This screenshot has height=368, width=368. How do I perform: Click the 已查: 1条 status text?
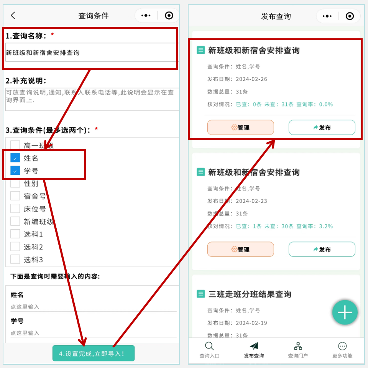pyautogui.click(x=248, y=226)
